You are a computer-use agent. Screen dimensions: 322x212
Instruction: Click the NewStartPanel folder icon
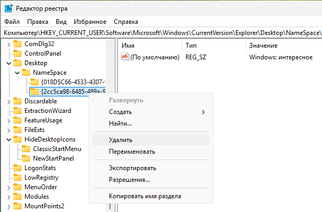click(26, 158)
